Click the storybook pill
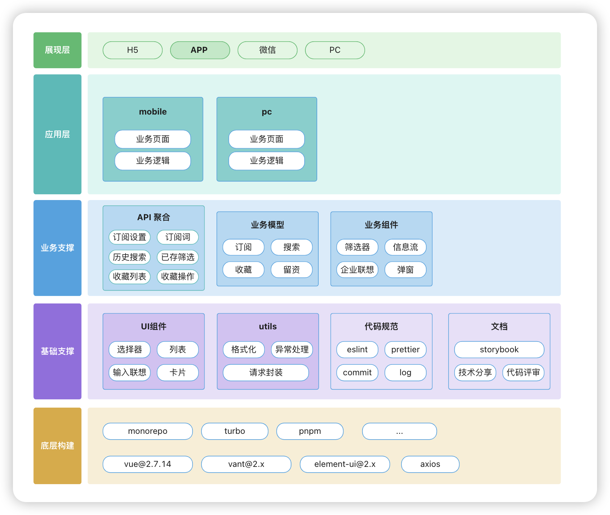The height and width of the screenshot is (515, 610). coord(499,349)
